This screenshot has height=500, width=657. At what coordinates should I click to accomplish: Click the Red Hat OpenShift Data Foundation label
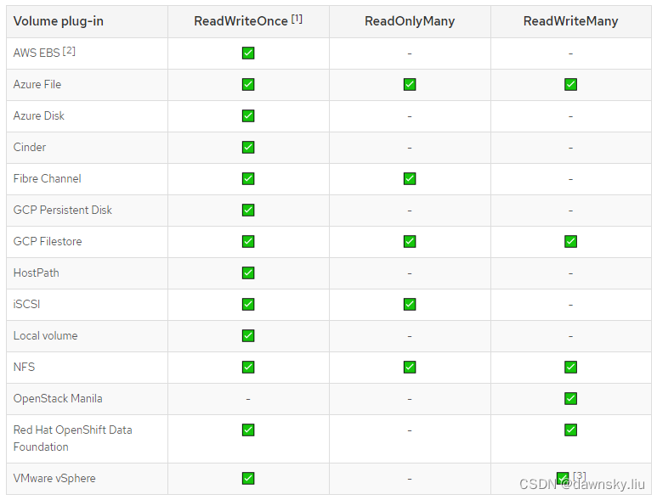[72, 438]
